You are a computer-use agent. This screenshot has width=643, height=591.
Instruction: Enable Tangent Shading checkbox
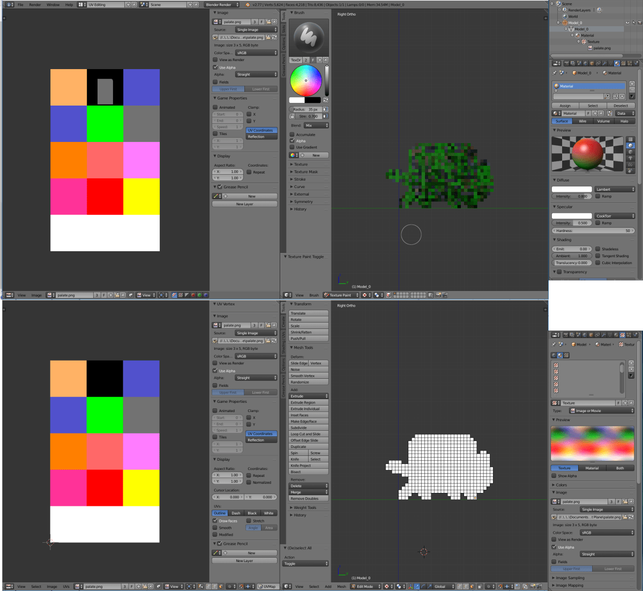(x=598, y=256)
